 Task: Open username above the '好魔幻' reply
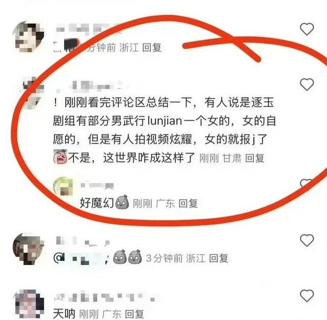pos(97,185)
